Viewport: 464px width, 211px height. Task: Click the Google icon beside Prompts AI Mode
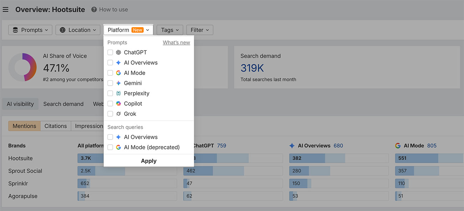pos(118,73)
